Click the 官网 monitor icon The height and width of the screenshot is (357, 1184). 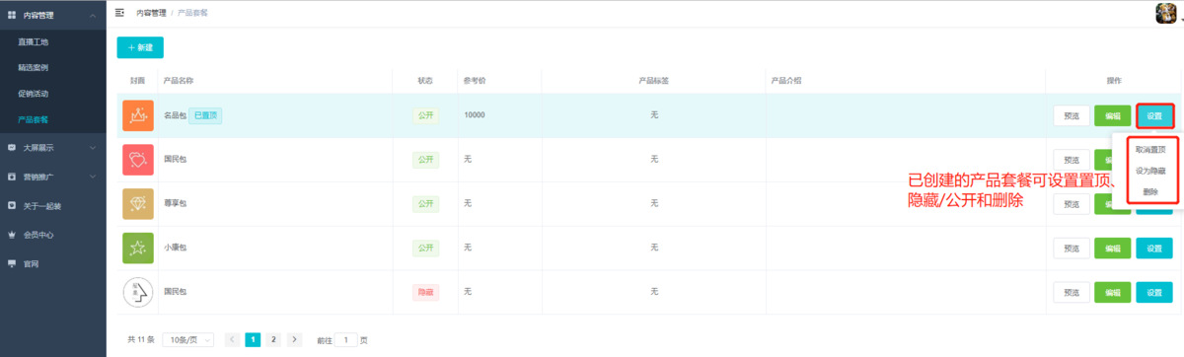tap(11, 264)
